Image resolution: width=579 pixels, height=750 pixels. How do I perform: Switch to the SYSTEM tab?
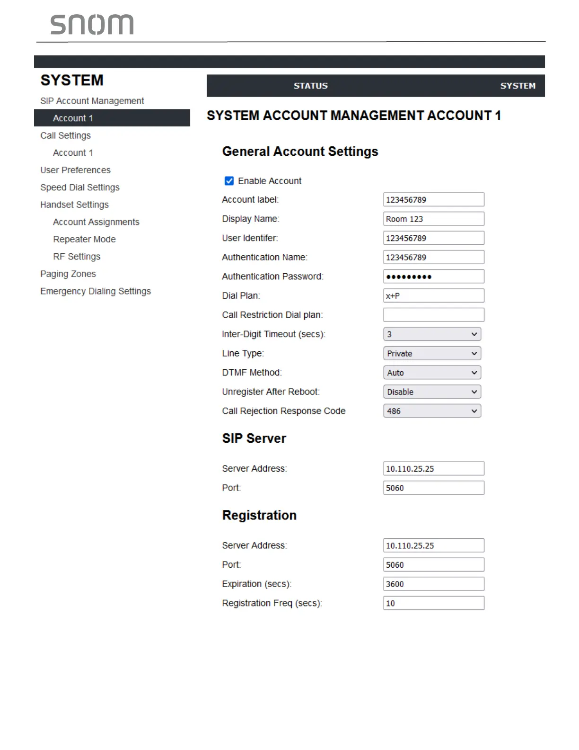click(x=518, y=86)
